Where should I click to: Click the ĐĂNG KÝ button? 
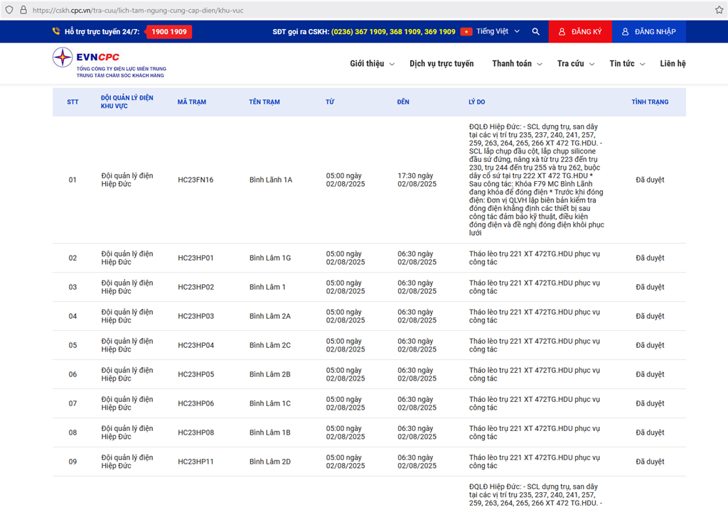click(x=579, y=32)
